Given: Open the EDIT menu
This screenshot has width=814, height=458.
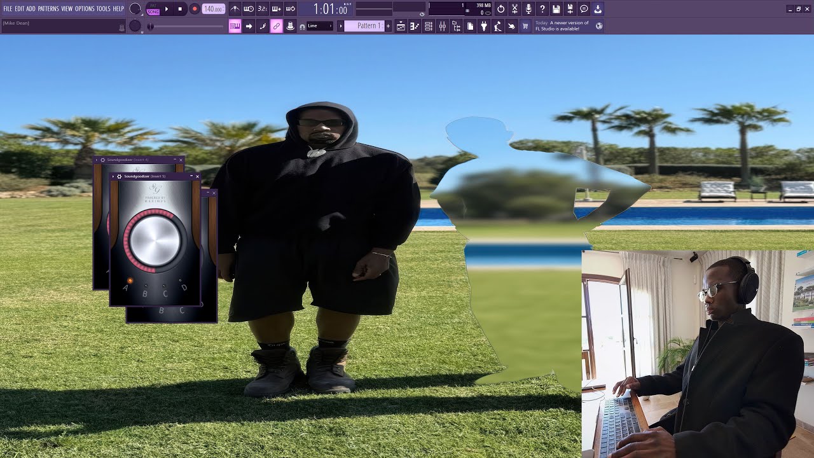Looking at the screenshot, I should click(x=20, y=9).
